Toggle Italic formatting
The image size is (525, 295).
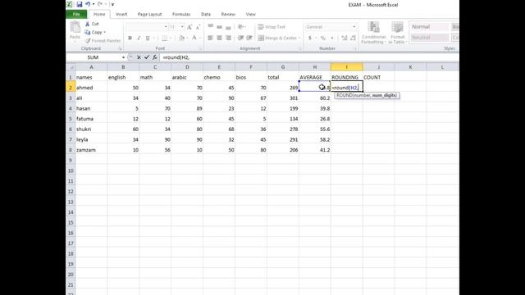pyautogui.click(x=139, y=39)
